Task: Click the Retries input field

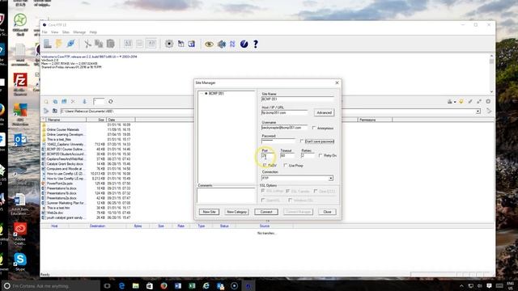Action: (x=308, y=155)
